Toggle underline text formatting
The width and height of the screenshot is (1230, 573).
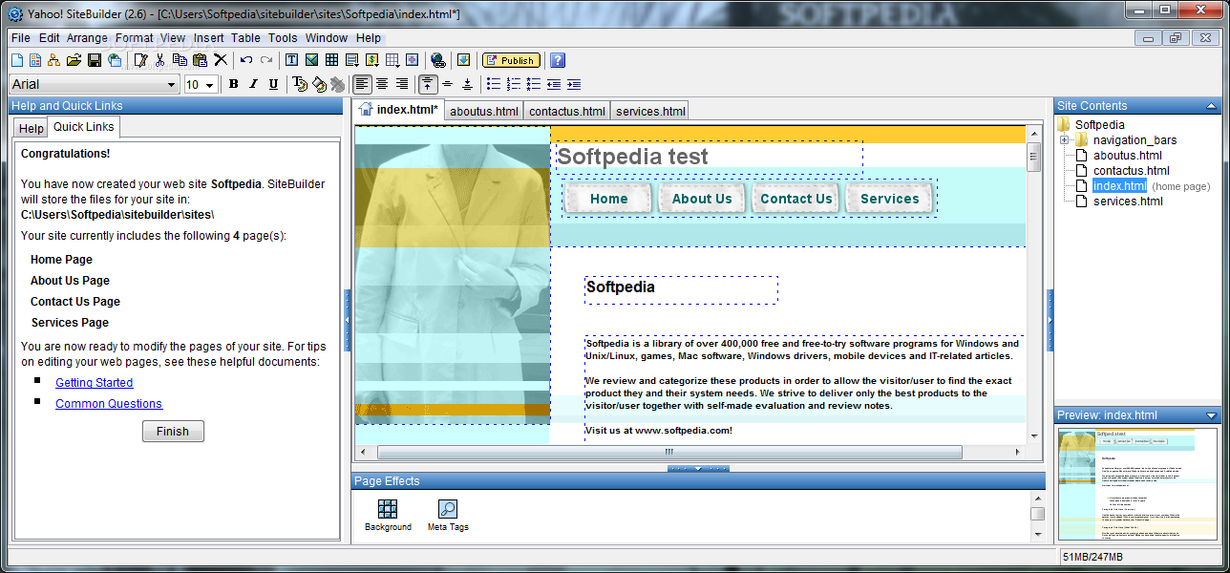coord(273,84)
